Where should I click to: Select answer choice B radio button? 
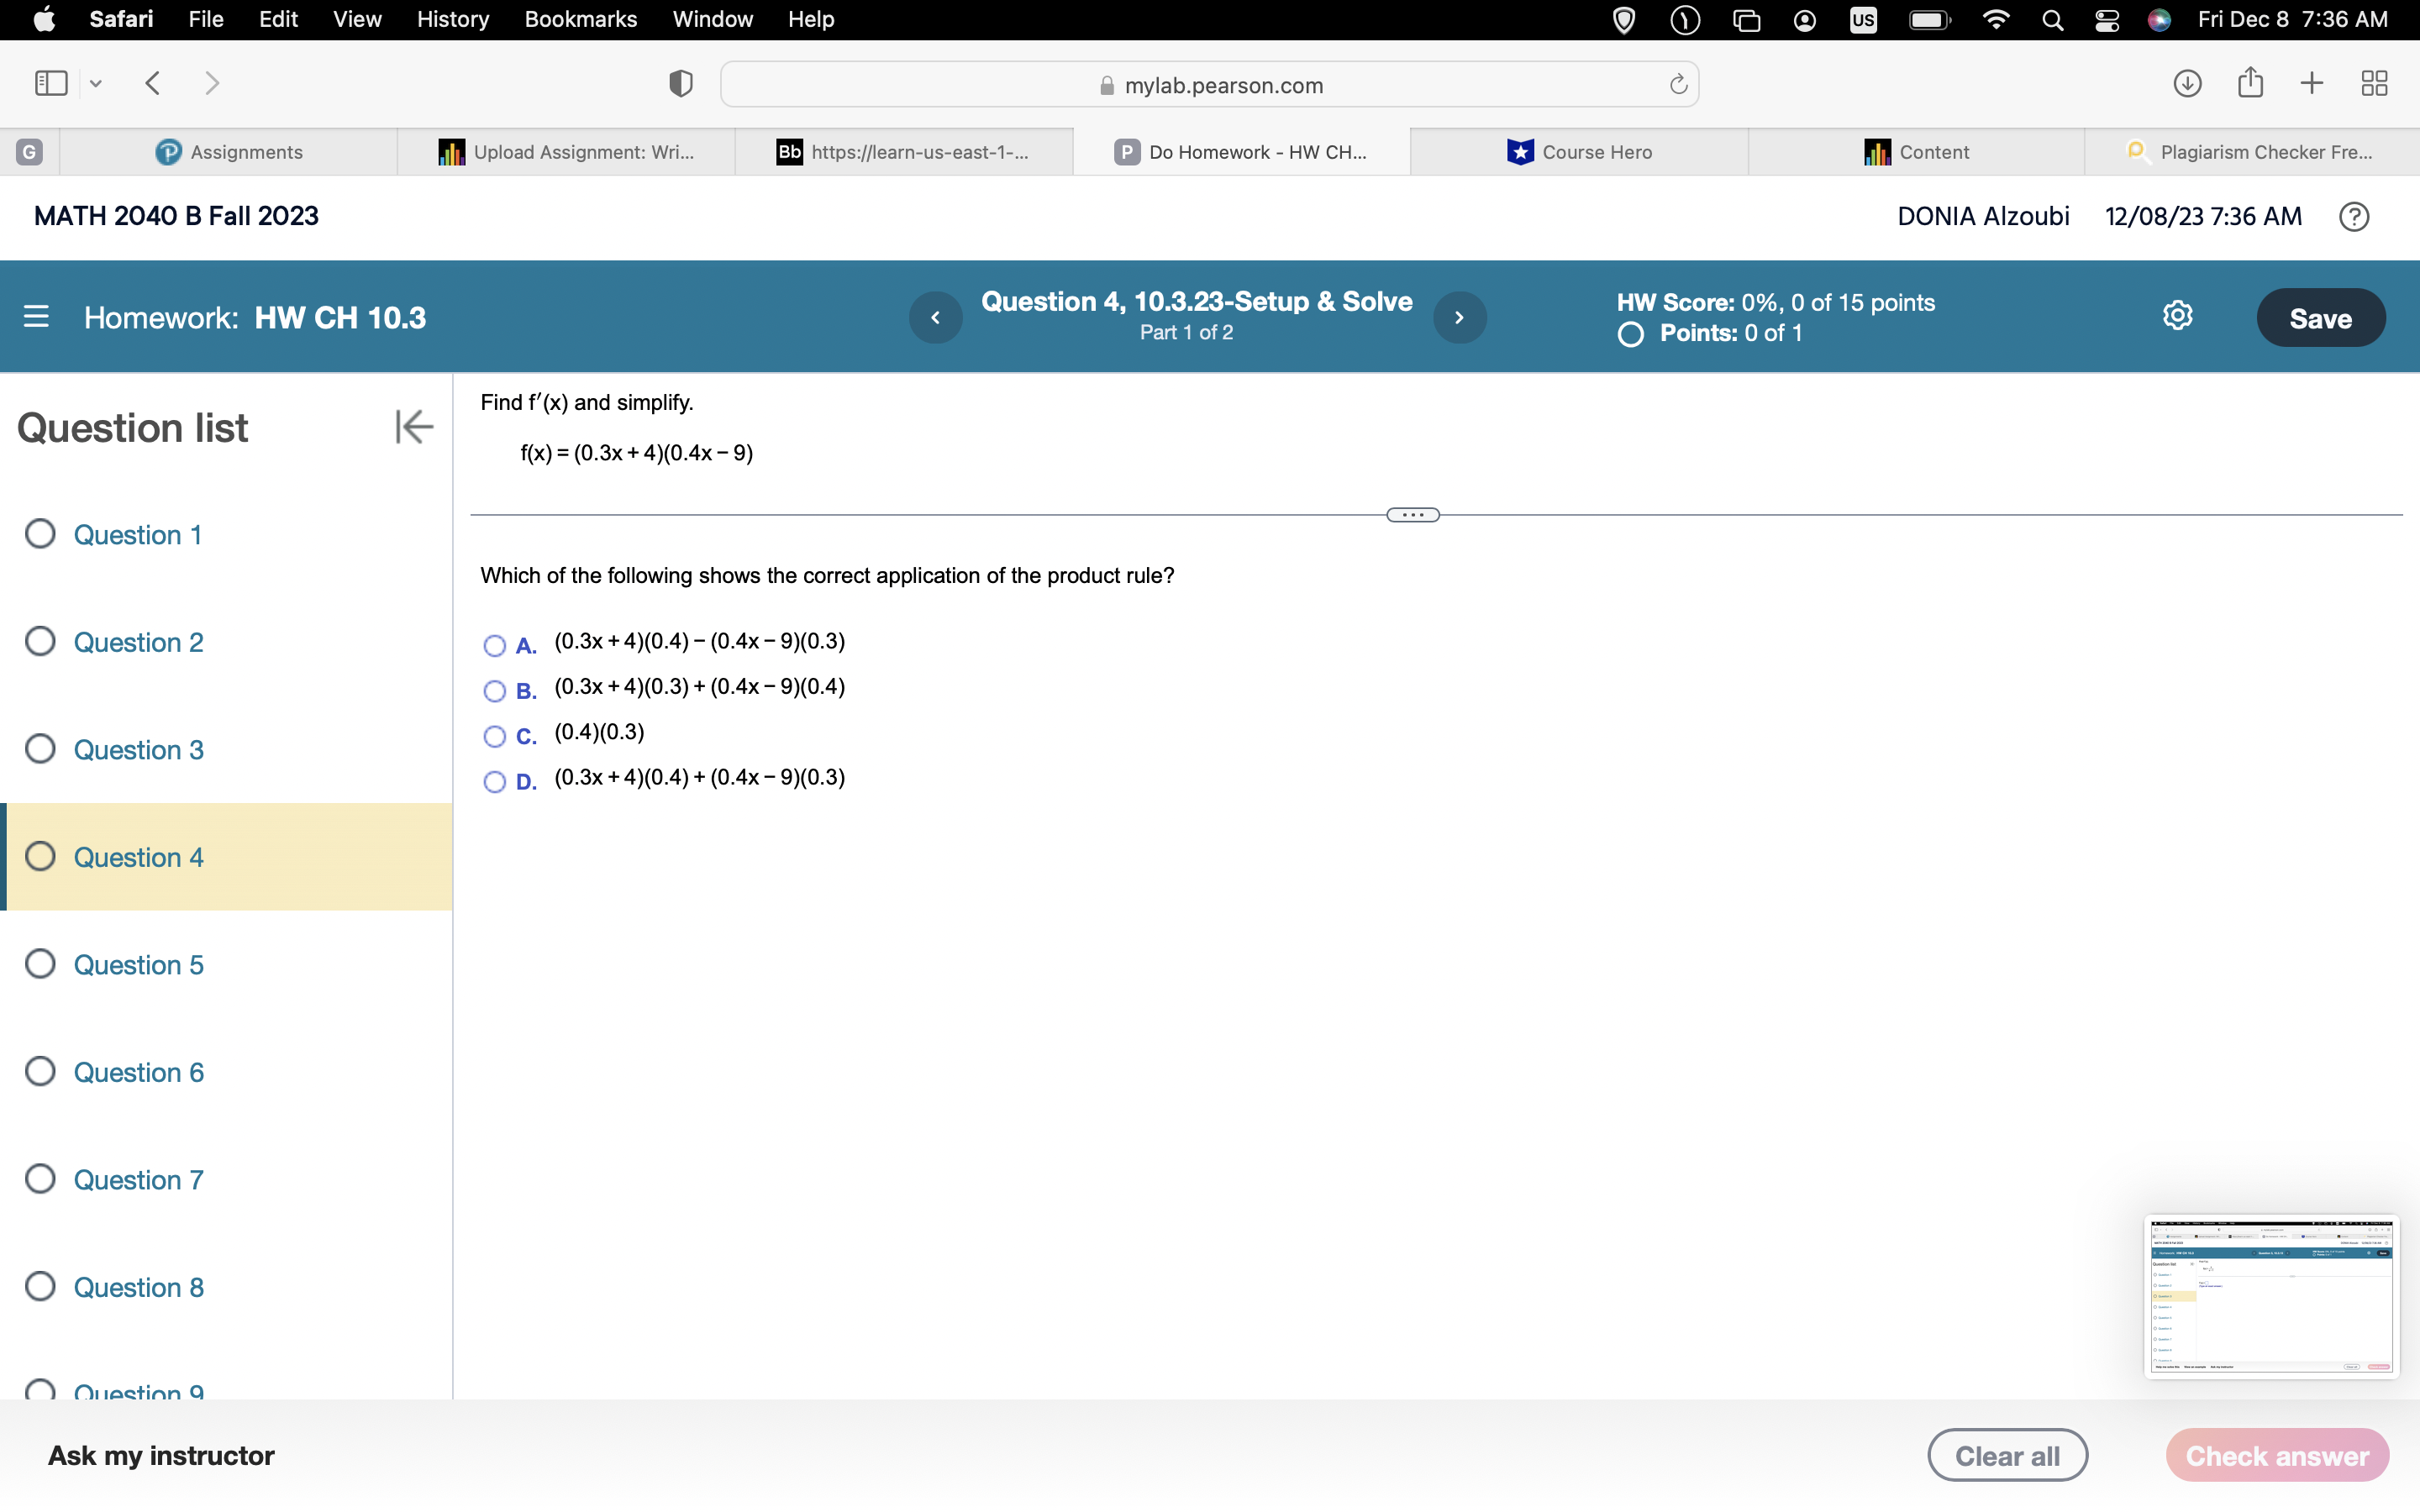tap(494, 691)
